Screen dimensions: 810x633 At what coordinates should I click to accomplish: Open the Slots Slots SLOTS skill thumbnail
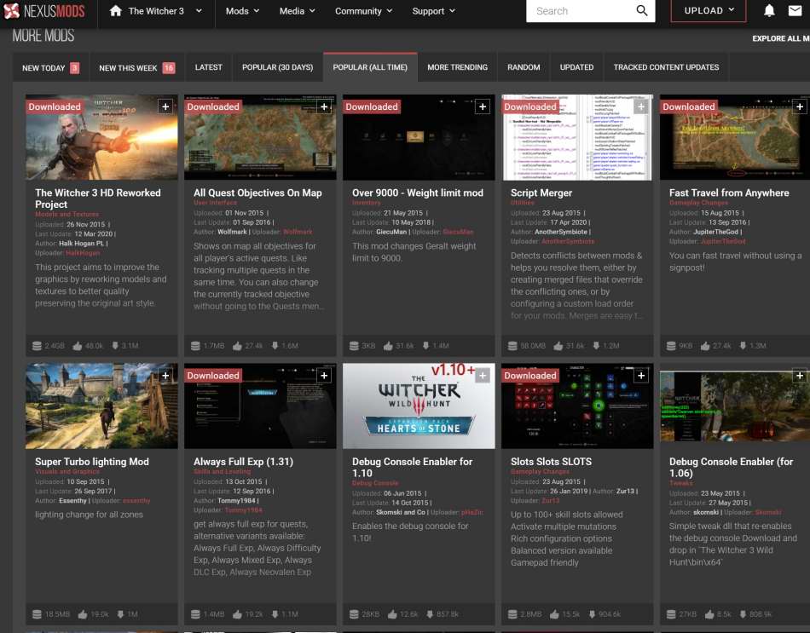[577, 406]
